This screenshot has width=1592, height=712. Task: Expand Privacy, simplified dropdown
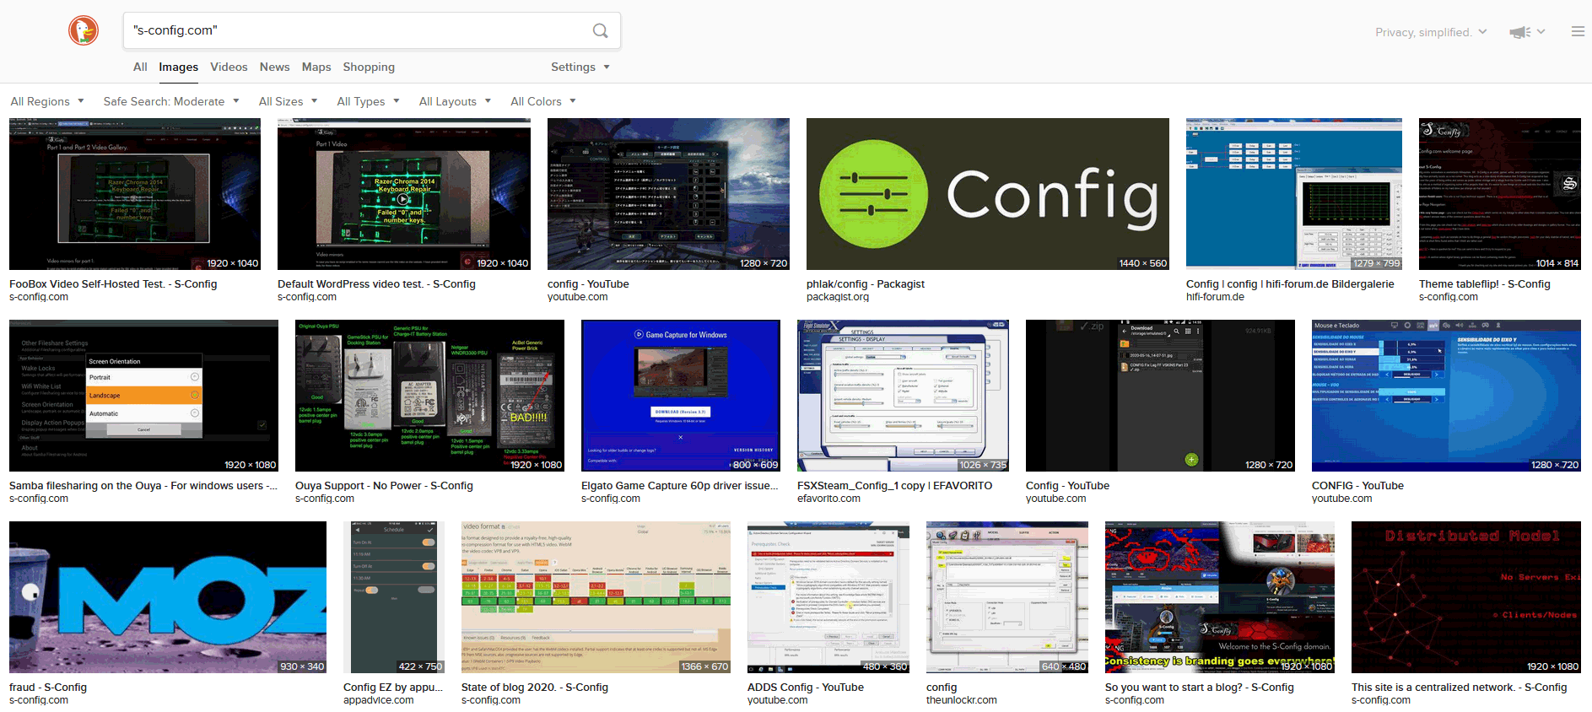[x=1431, y=32]
